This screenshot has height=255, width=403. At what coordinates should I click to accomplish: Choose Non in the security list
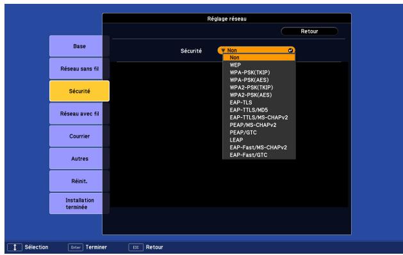[x=259, y=58]
